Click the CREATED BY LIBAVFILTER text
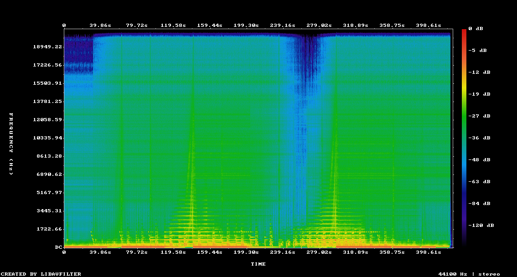 click(41, 274)
